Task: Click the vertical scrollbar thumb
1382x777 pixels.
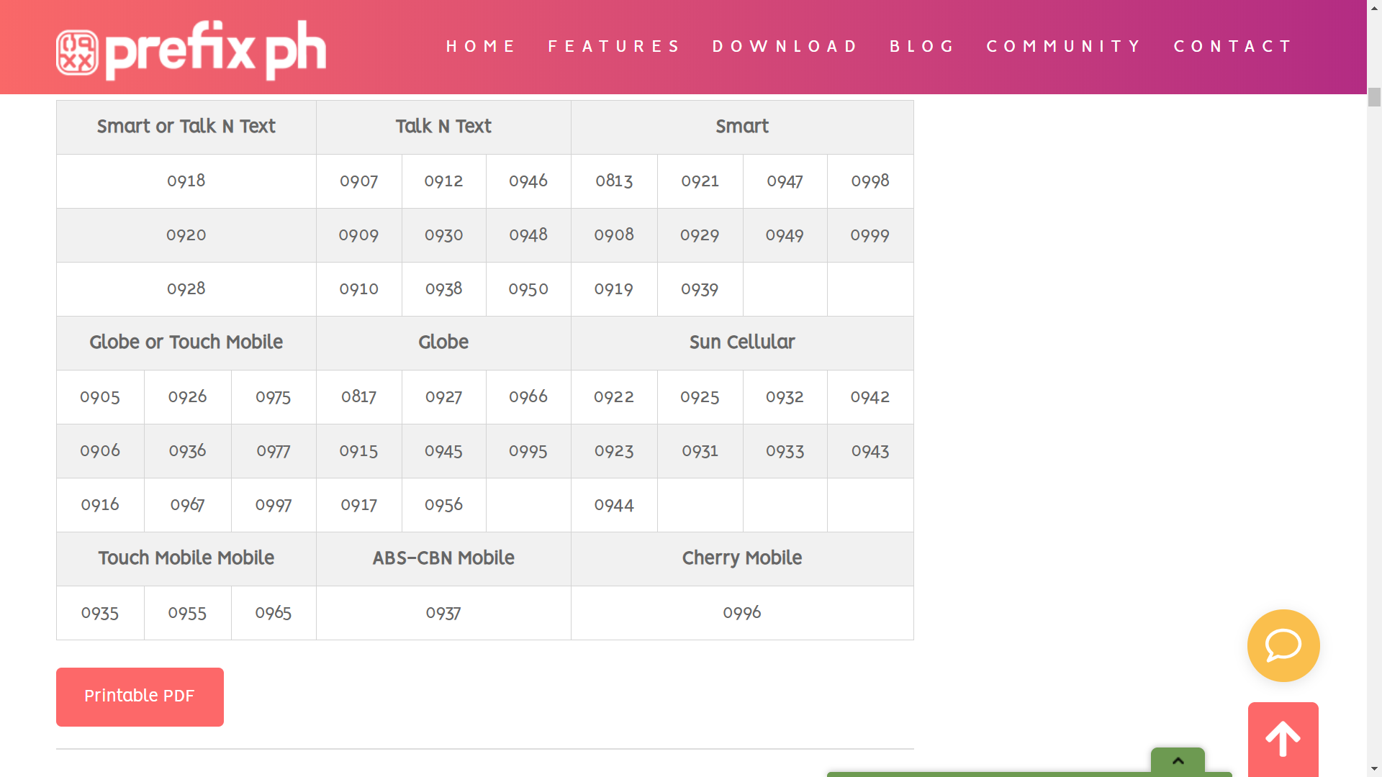Action: 1374,97
